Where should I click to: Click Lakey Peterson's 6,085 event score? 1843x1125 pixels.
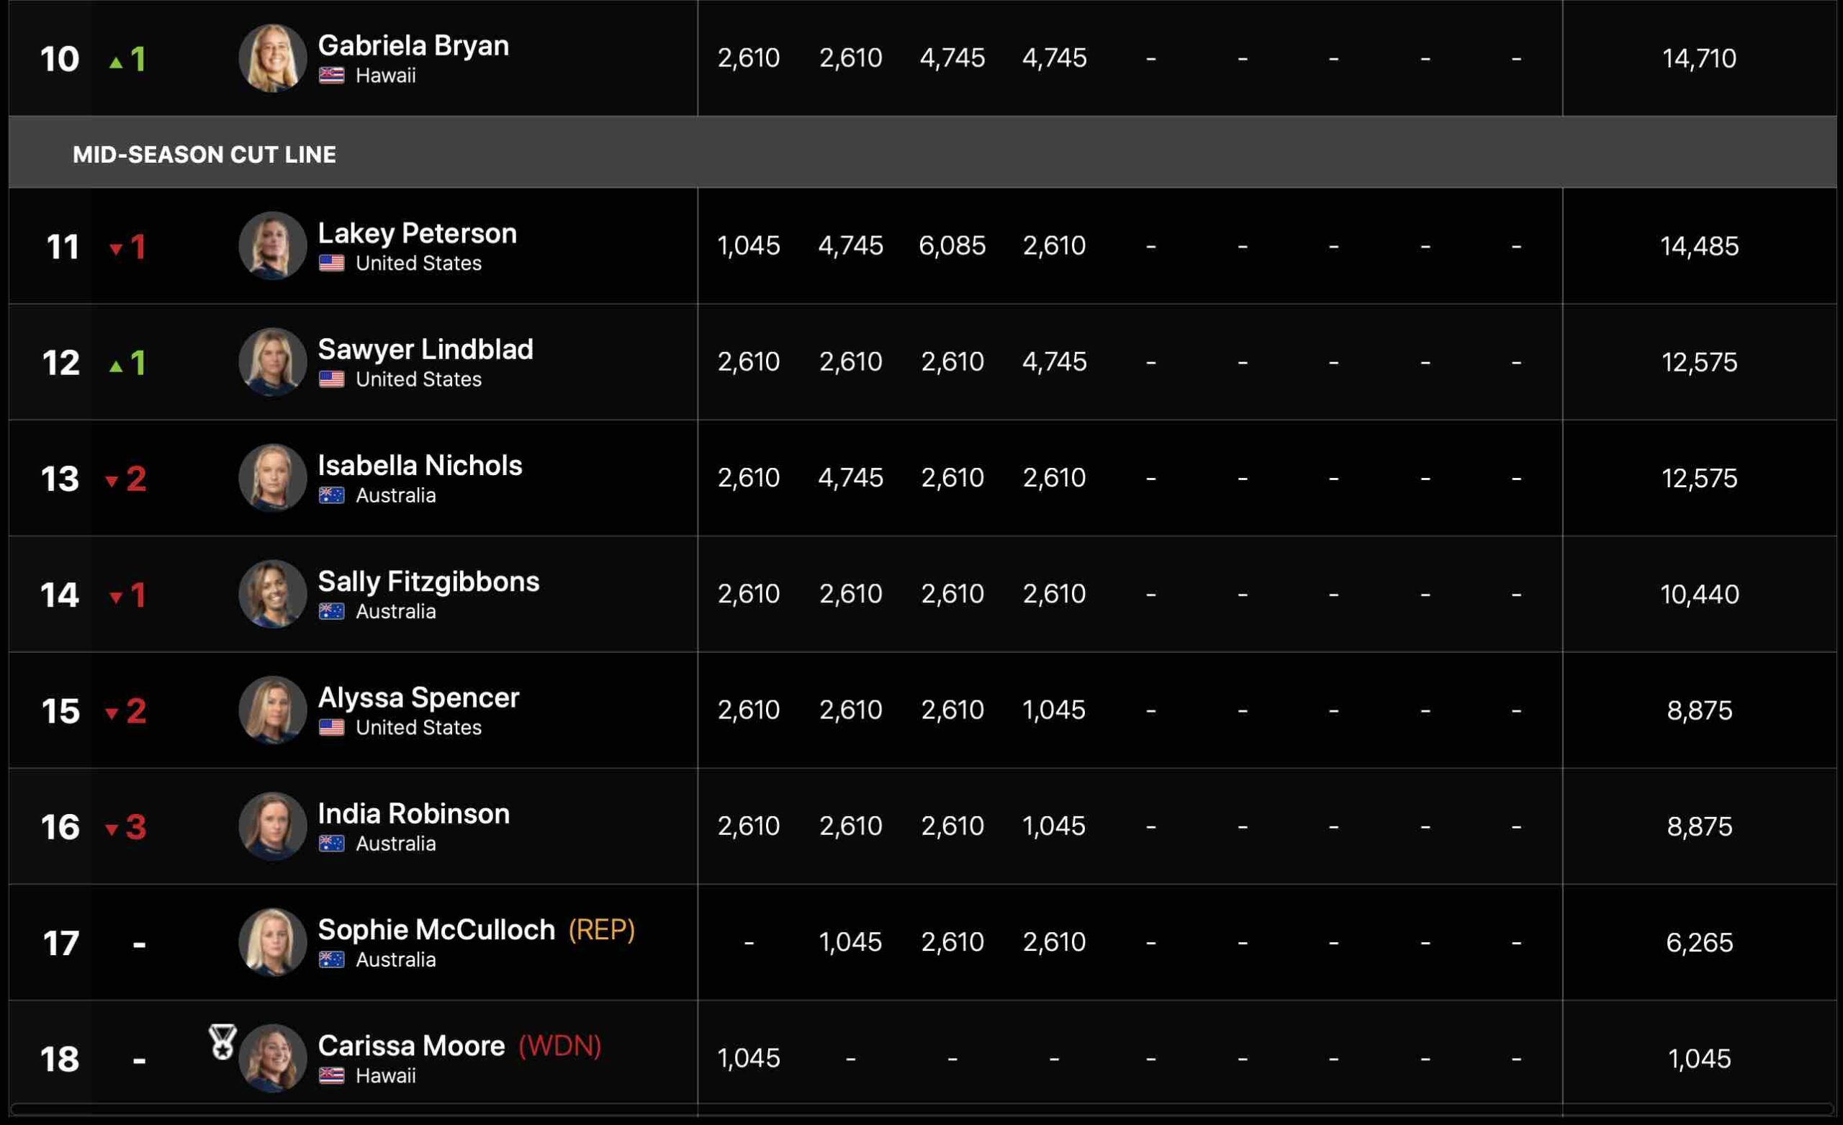point(952,246)
